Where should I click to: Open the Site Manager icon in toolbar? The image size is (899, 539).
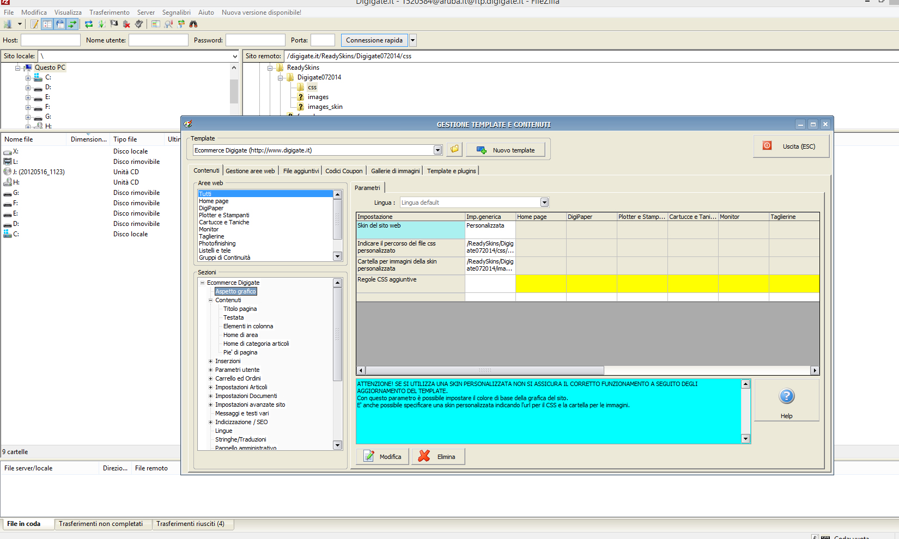pos(8,24)
